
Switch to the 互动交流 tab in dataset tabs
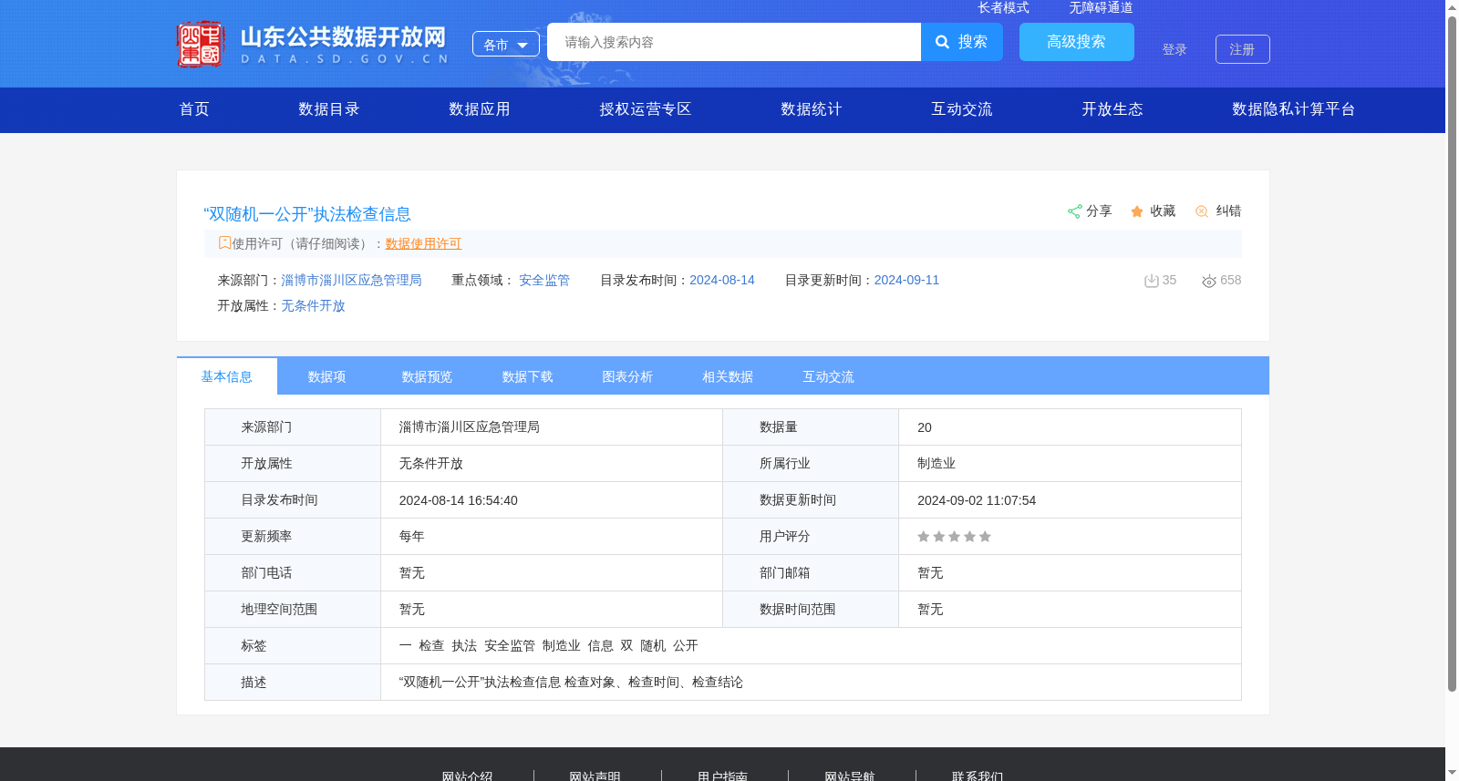coord(829,376)
